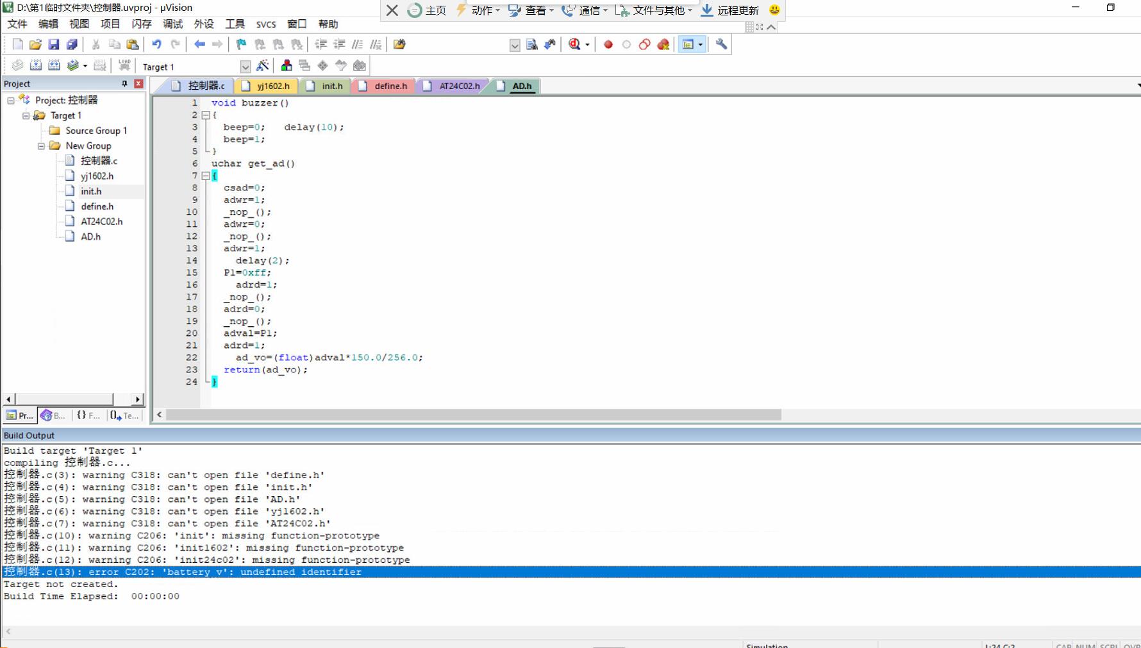This screenshot has height=648, width=1141.
Task: Download to flash LOAD icon
Action: coord(124,65)
